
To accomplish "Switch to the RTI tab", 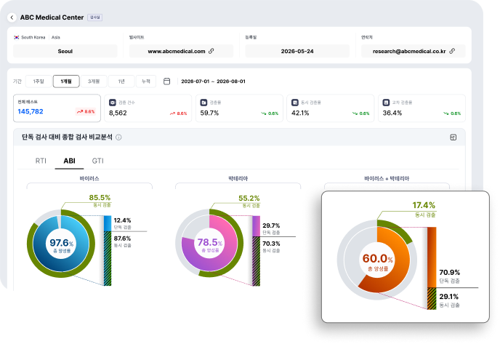I will coord(41,161).
